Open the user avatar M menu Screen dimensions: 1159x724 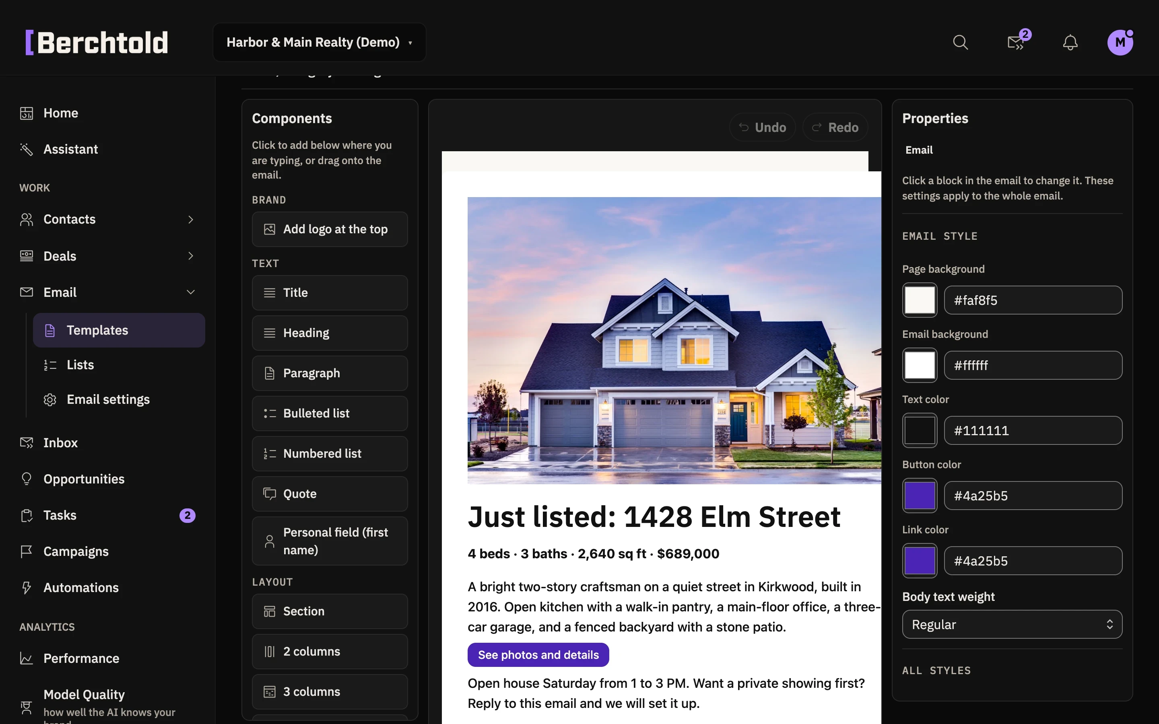coord(1120,42)
